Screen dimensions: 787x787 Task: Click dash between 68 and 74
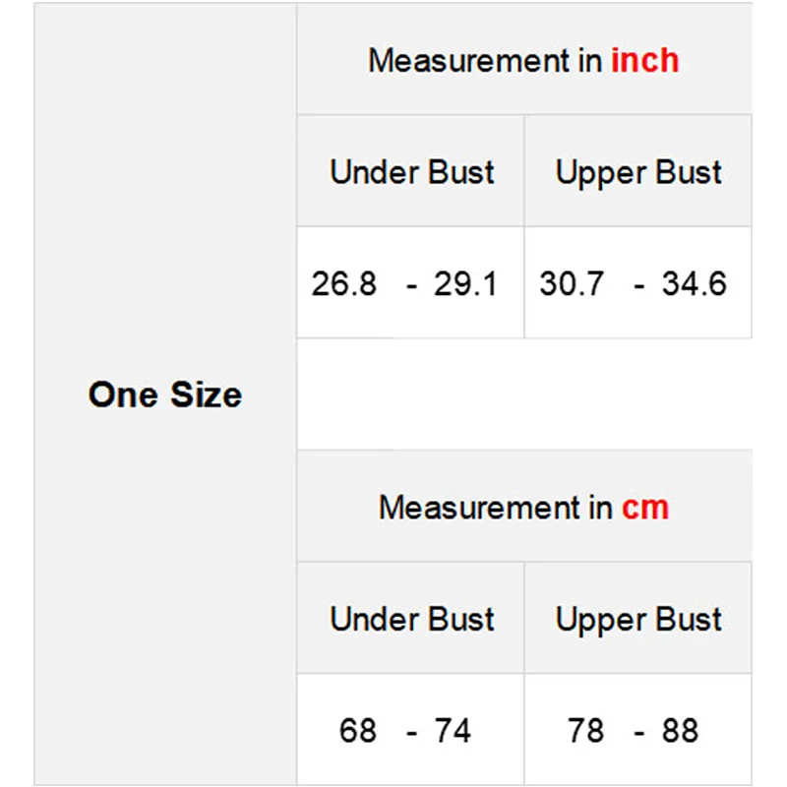pyautogui.click(x=411, y=732)
